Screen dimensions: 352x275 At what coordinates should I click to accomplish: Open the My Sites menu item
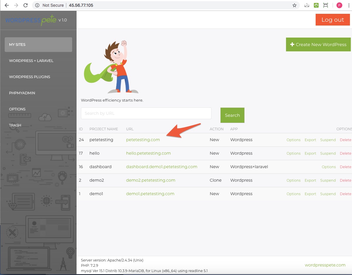[38, 45]
